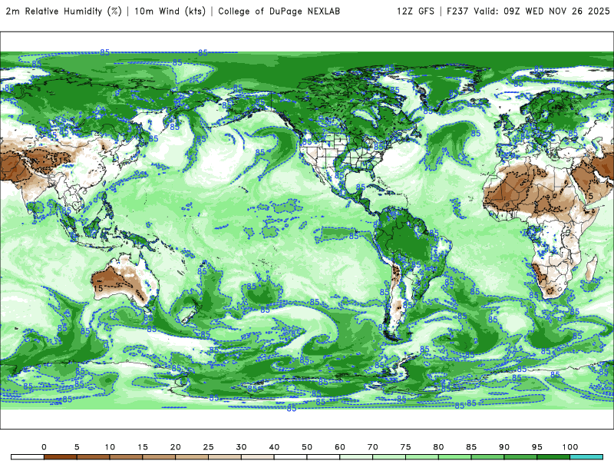Click the "95" color scale label
The width and height of the screenshot is (614, 461).
(x=537, y=447)
